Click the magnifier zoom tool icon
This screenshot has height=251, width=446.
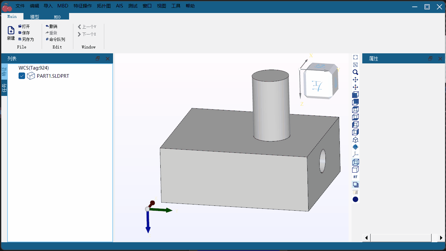click(x=355, y=72)
